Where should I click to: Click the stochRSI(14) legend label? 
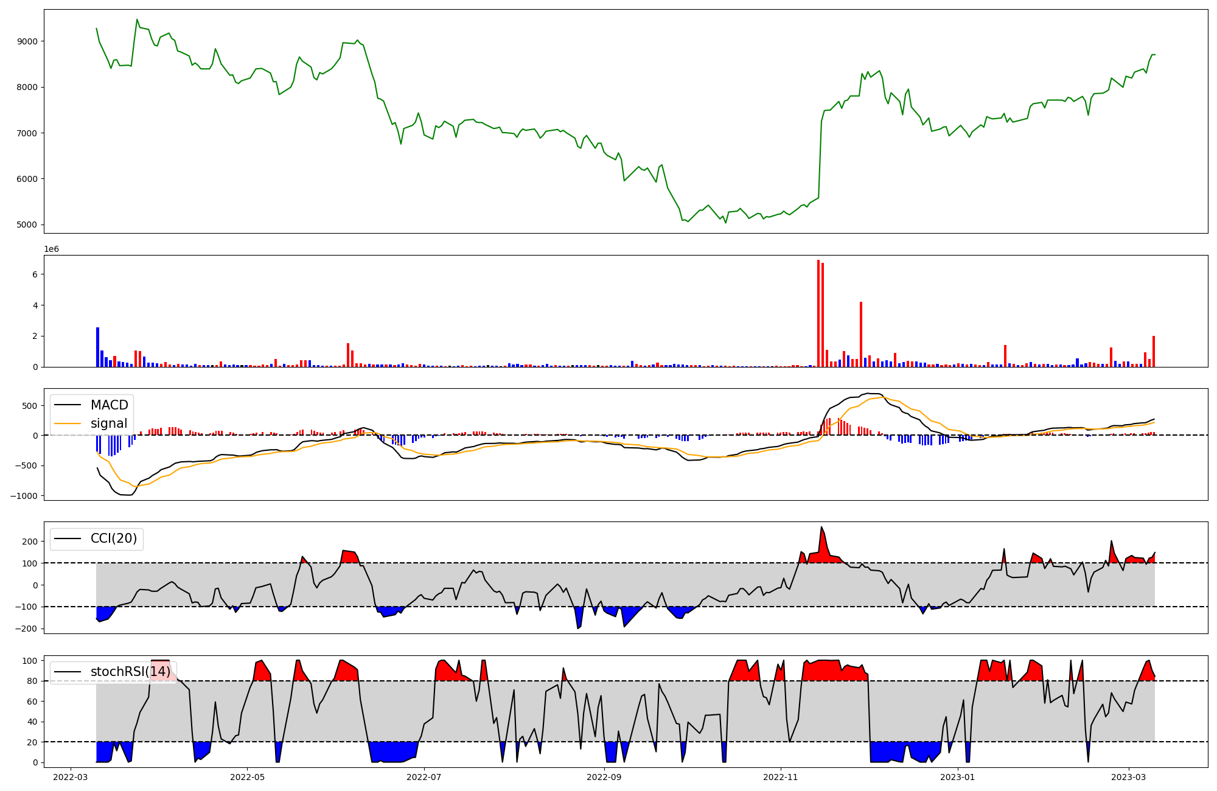pos(130,672)
